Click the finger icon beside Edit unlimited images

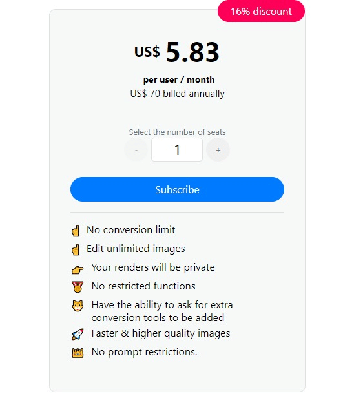point(76,249)
